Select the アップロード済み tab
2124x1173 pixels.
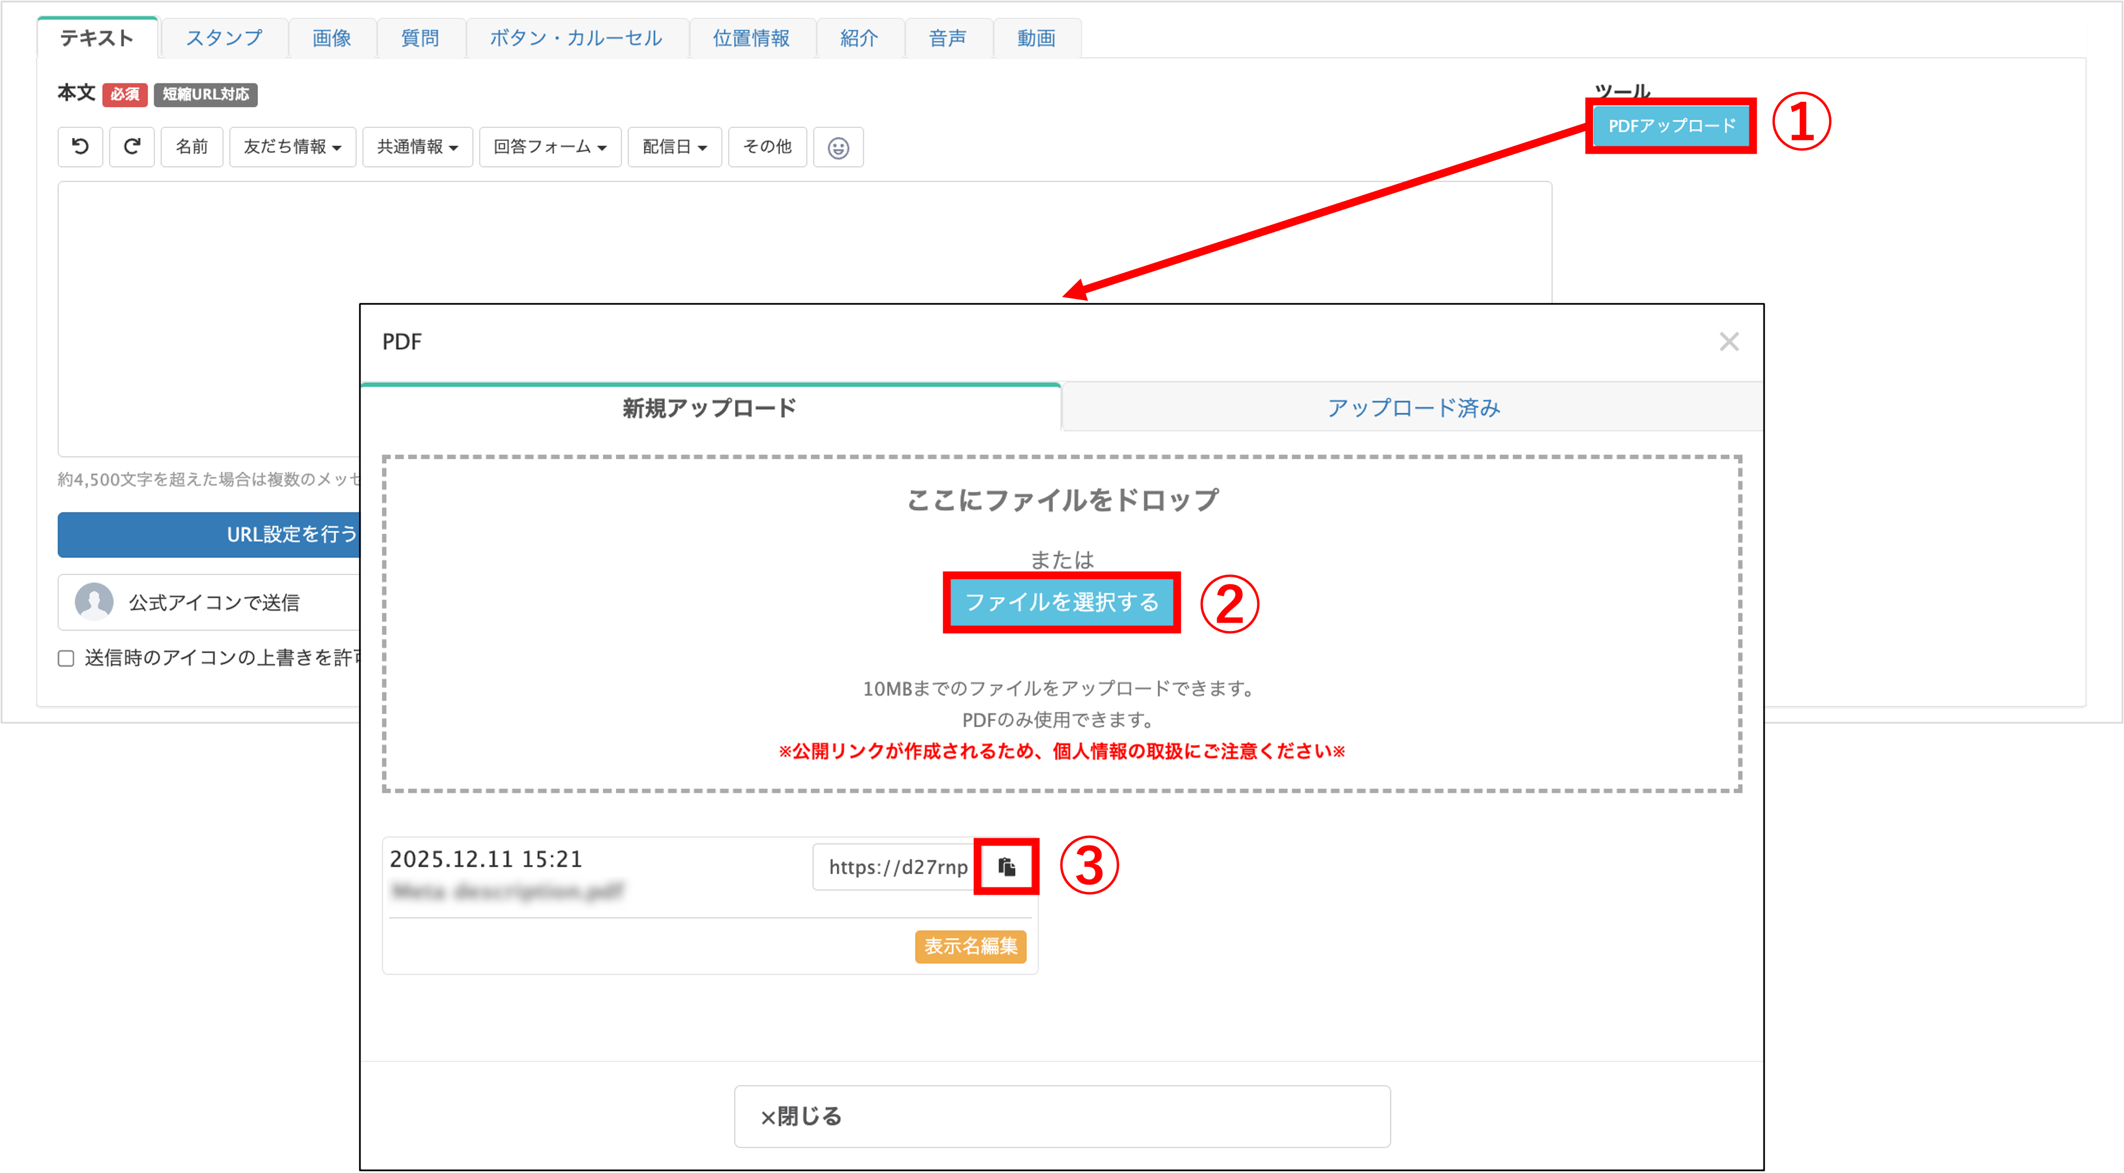[x=1412, y=406]
